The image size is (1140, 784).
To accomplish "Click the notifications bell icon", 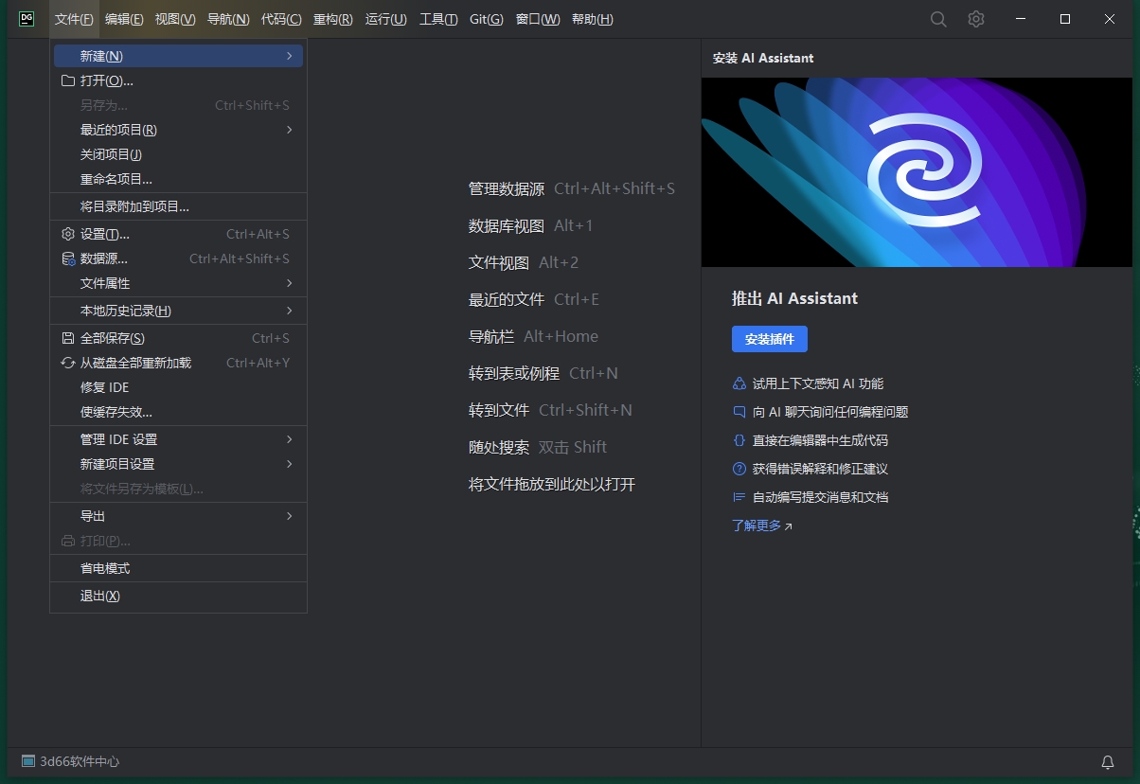I will coord(1107,762).
